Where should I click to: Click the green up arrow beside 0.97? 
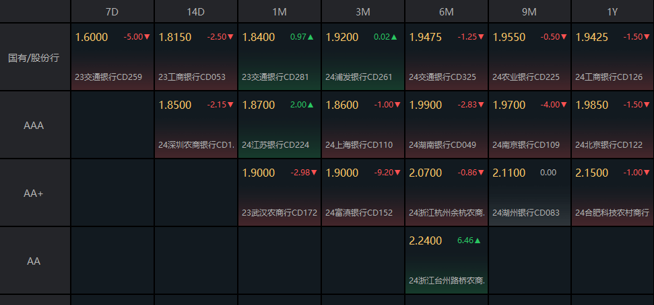[310, 38]
